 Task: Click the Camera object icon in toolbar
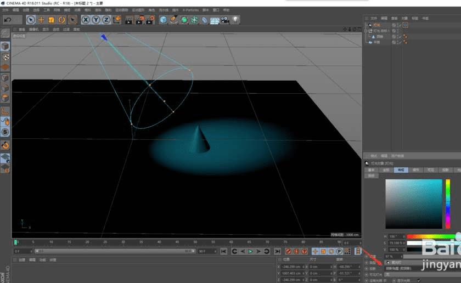[x=225, y=20]
